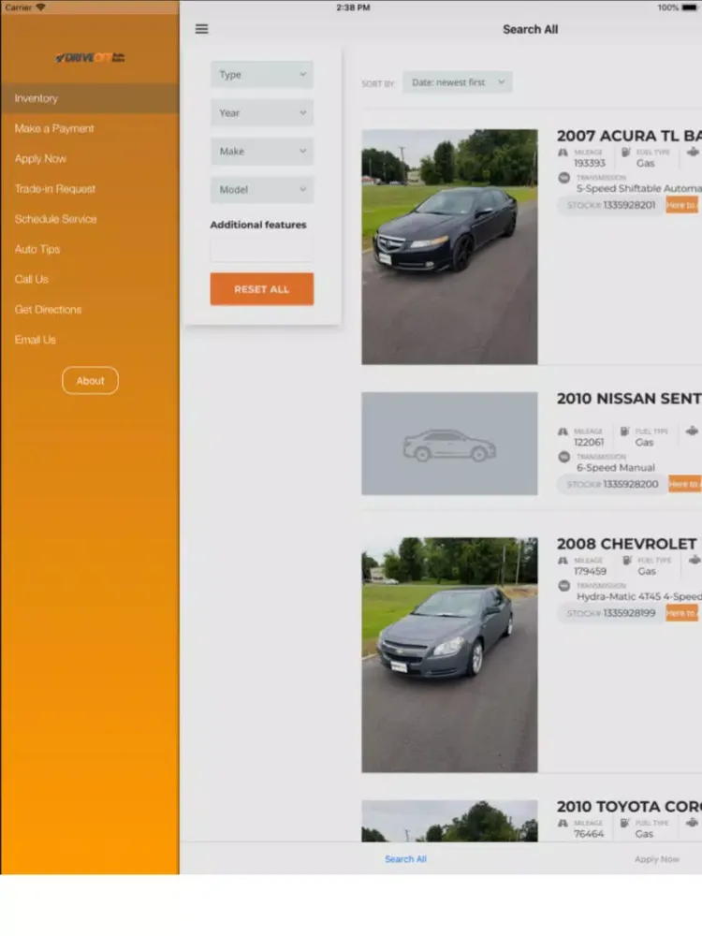Click orange button beside stock 1335928199

pyautogui.click(x=681, y=613)
